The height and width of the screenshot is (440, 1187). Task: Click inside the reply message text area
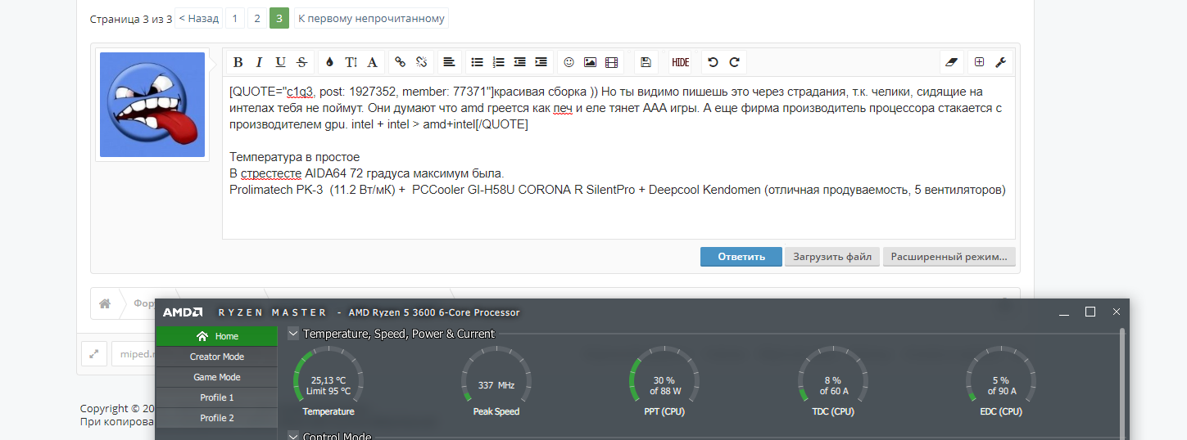[x=618, y=158]
